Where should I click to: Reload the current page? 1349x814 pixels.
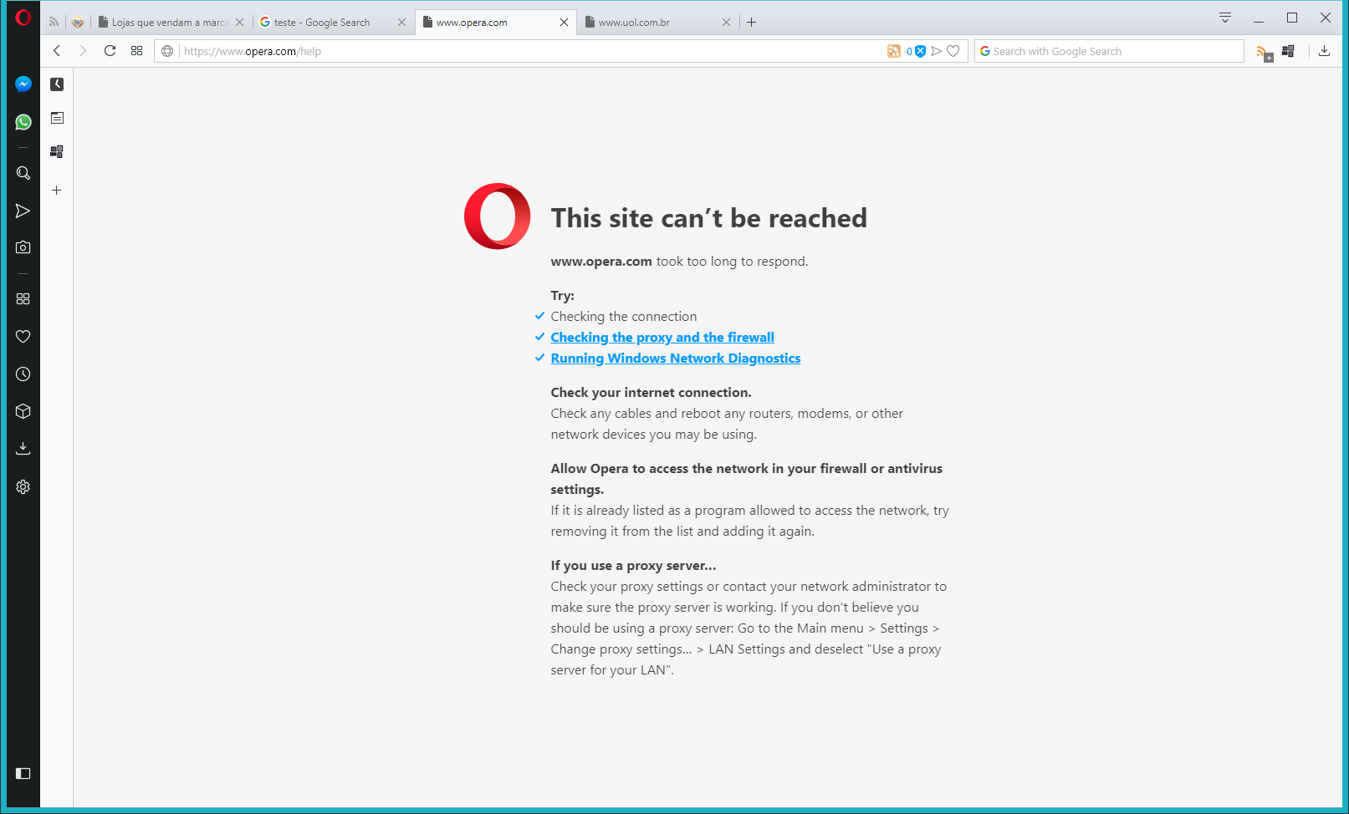click(110, 51)
